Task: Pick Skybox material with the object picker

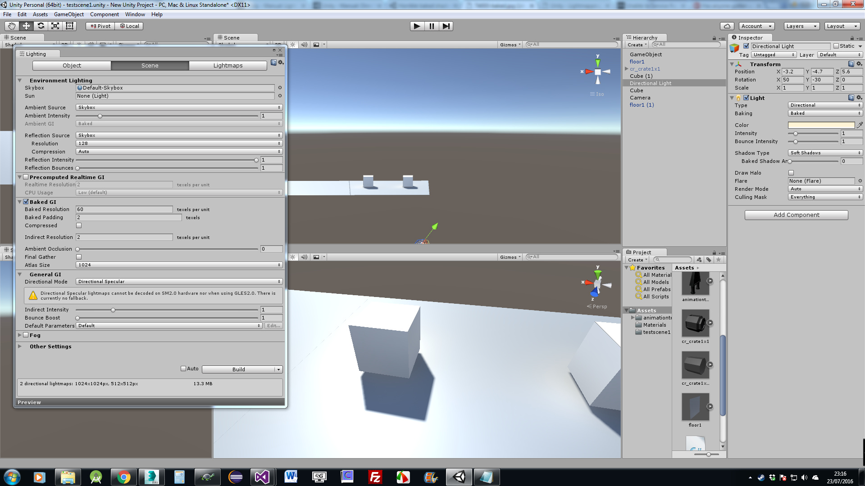Action: coord(280,88)
